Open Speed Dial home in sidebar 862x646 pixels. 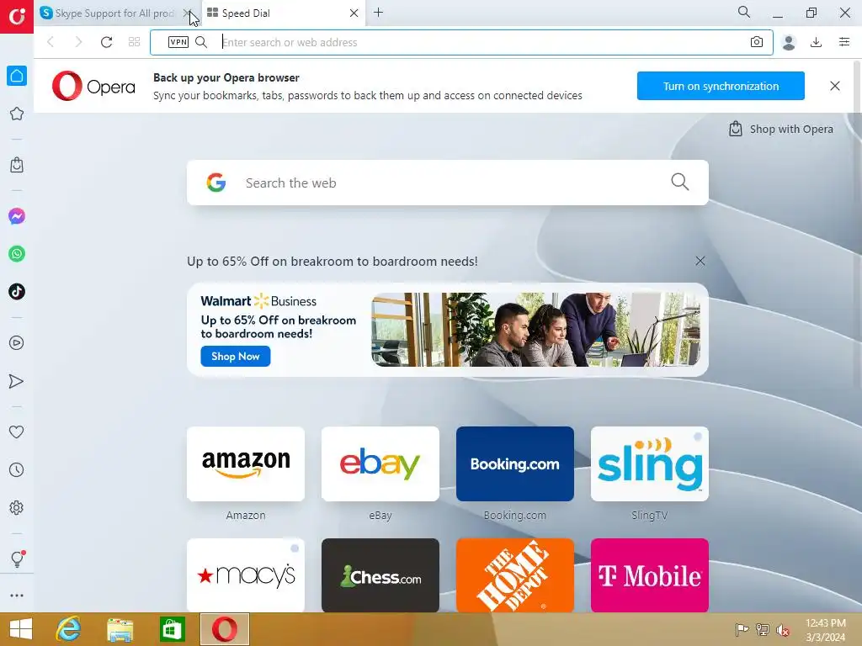[17, 76]
